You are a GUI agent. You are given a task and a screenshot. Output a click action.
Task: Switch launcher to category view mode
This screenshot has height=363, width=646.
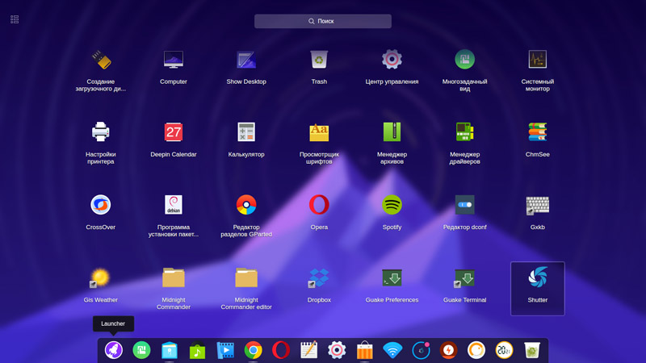(15, 19)
